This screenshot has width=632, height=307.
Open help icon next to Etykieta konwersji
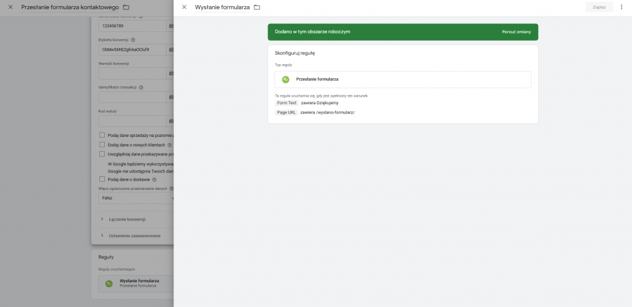click(133, 40)
